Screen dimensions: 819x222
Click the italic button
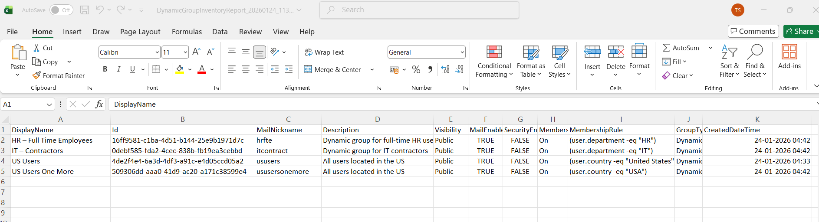(x=118, y=69)
